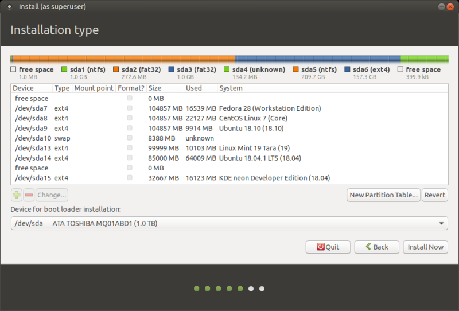
Task: Toggle Format checkbox for /dev/sda7
Action: [130, 108]
